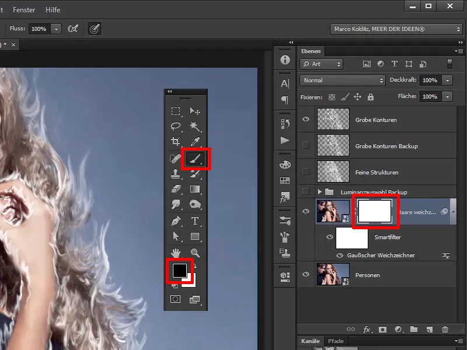Expand the Luminanzauswahl Backup group
This screenshot has height=350, width=467.
[x=319, y=191]
